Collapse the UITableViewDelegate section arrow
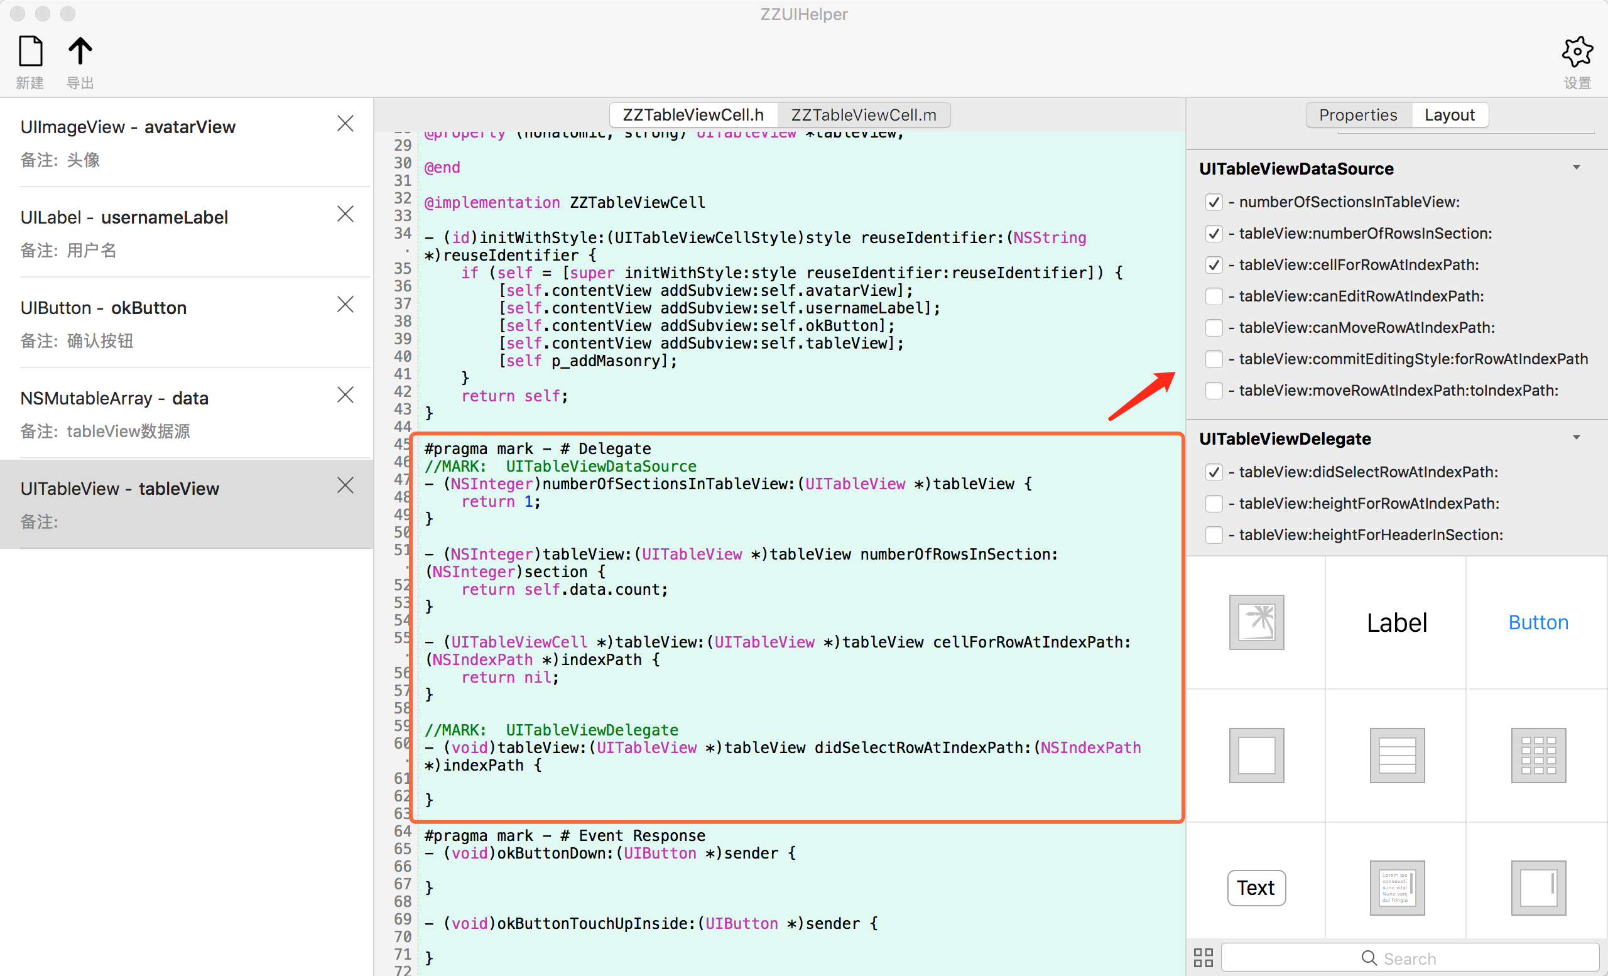This screenshot has height=976, width=1608. pyautogui.click(x=1576, y=438)
